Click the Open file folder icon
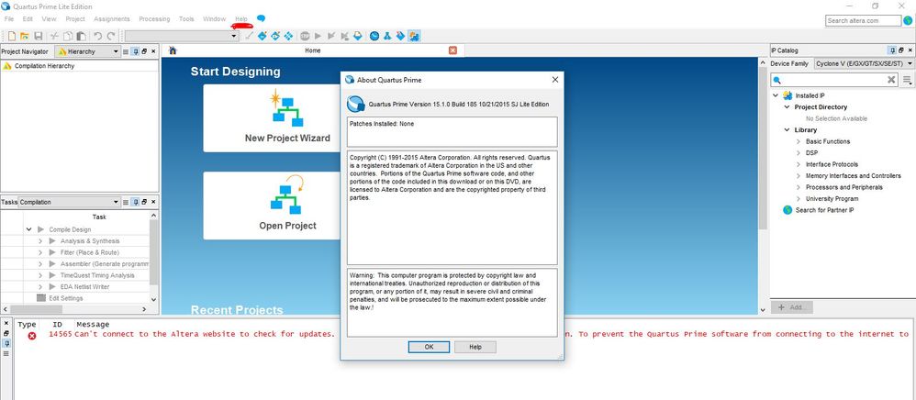Screen dimensions: 916x400 coord(25,36)
